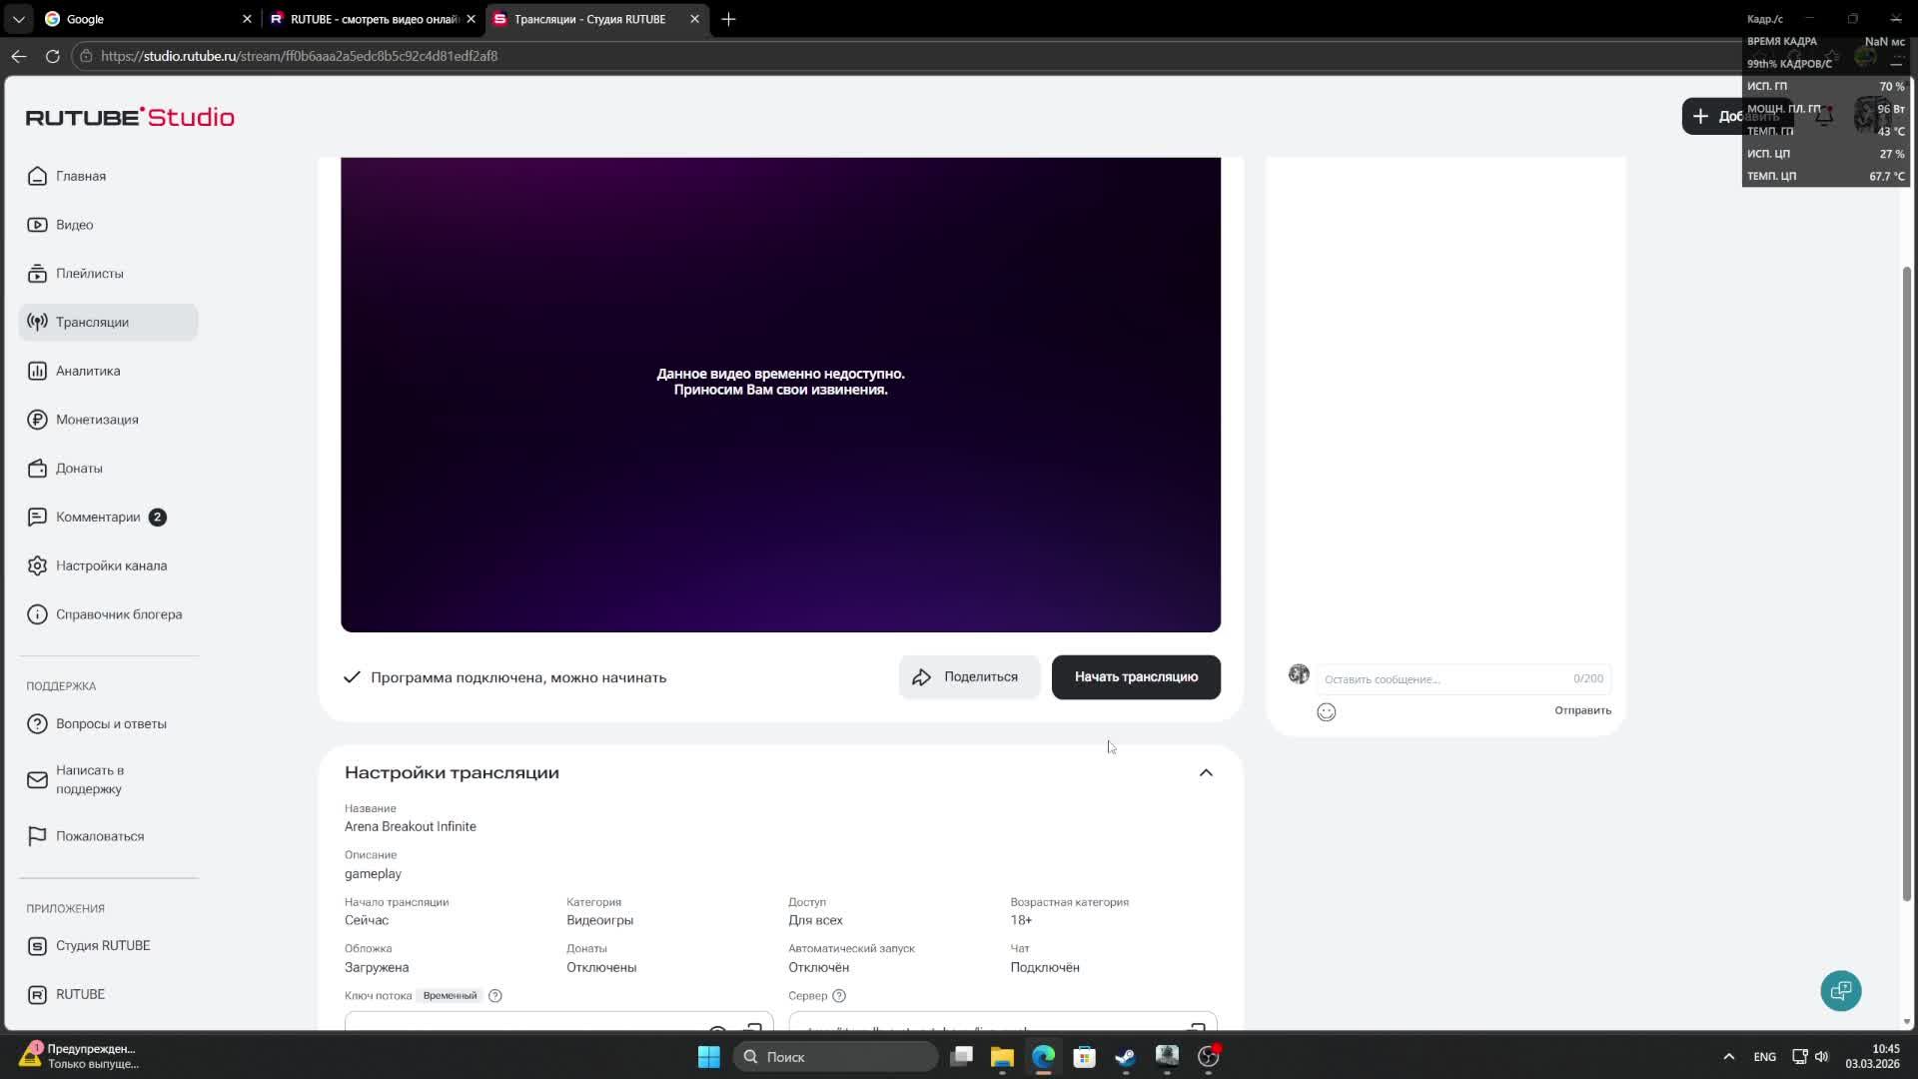Collapse Настройки трансляции section
This screenshot has height=1079, width=1918.
pos(1206,773)
